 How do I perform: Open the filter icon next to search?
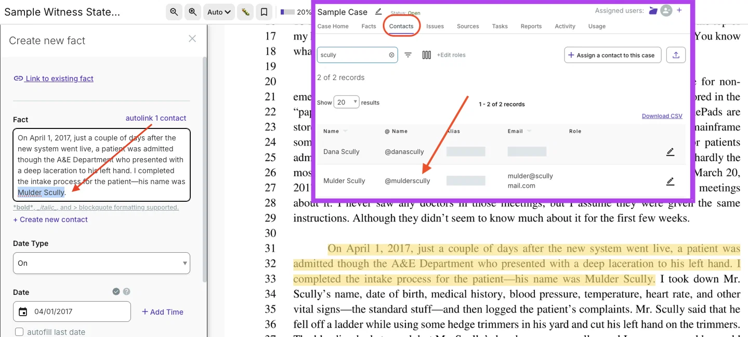[x=408, y=55]
